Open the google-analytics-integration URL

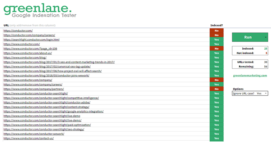pos(54,111)
